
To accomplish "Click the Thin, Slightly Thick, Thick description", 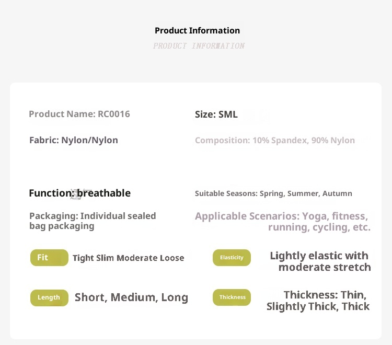I will tap(318, 301).
